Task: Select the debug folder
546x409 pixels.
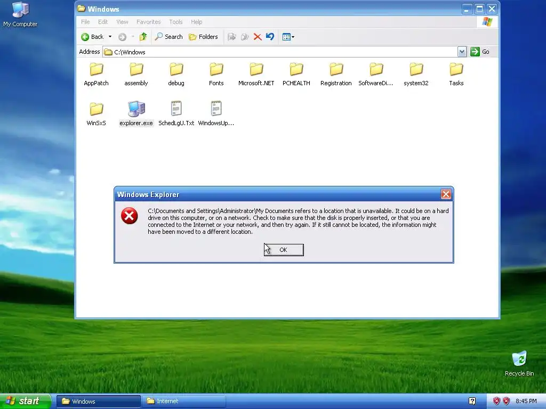Action: point(176,75)
